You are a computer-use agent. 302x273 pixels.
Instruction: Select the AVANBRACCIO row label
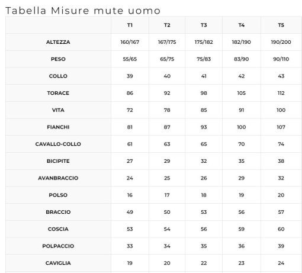(58, 178)
